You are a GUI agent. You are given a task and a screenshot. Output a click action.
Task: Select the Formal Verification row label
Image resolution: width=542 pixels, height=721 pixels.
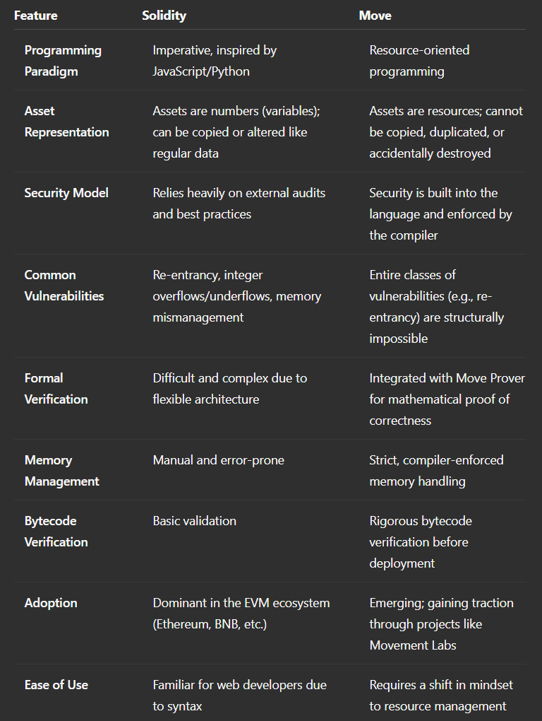point(56,389)
